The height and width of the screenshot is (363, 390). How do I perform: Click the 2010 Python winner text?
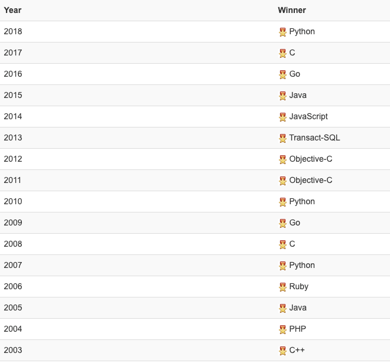[x=302, y=201]
